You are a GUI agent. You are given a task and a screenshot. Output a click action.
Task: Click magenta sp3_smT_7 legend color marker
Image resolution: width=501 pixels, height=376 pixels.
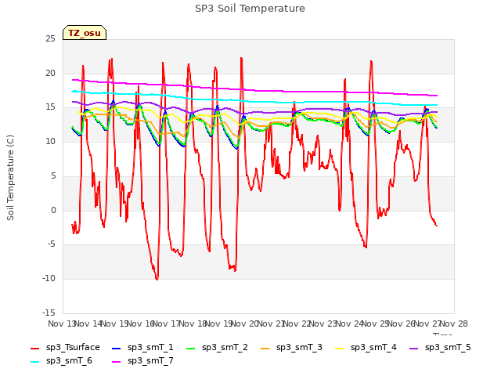[x=117, y=362]
